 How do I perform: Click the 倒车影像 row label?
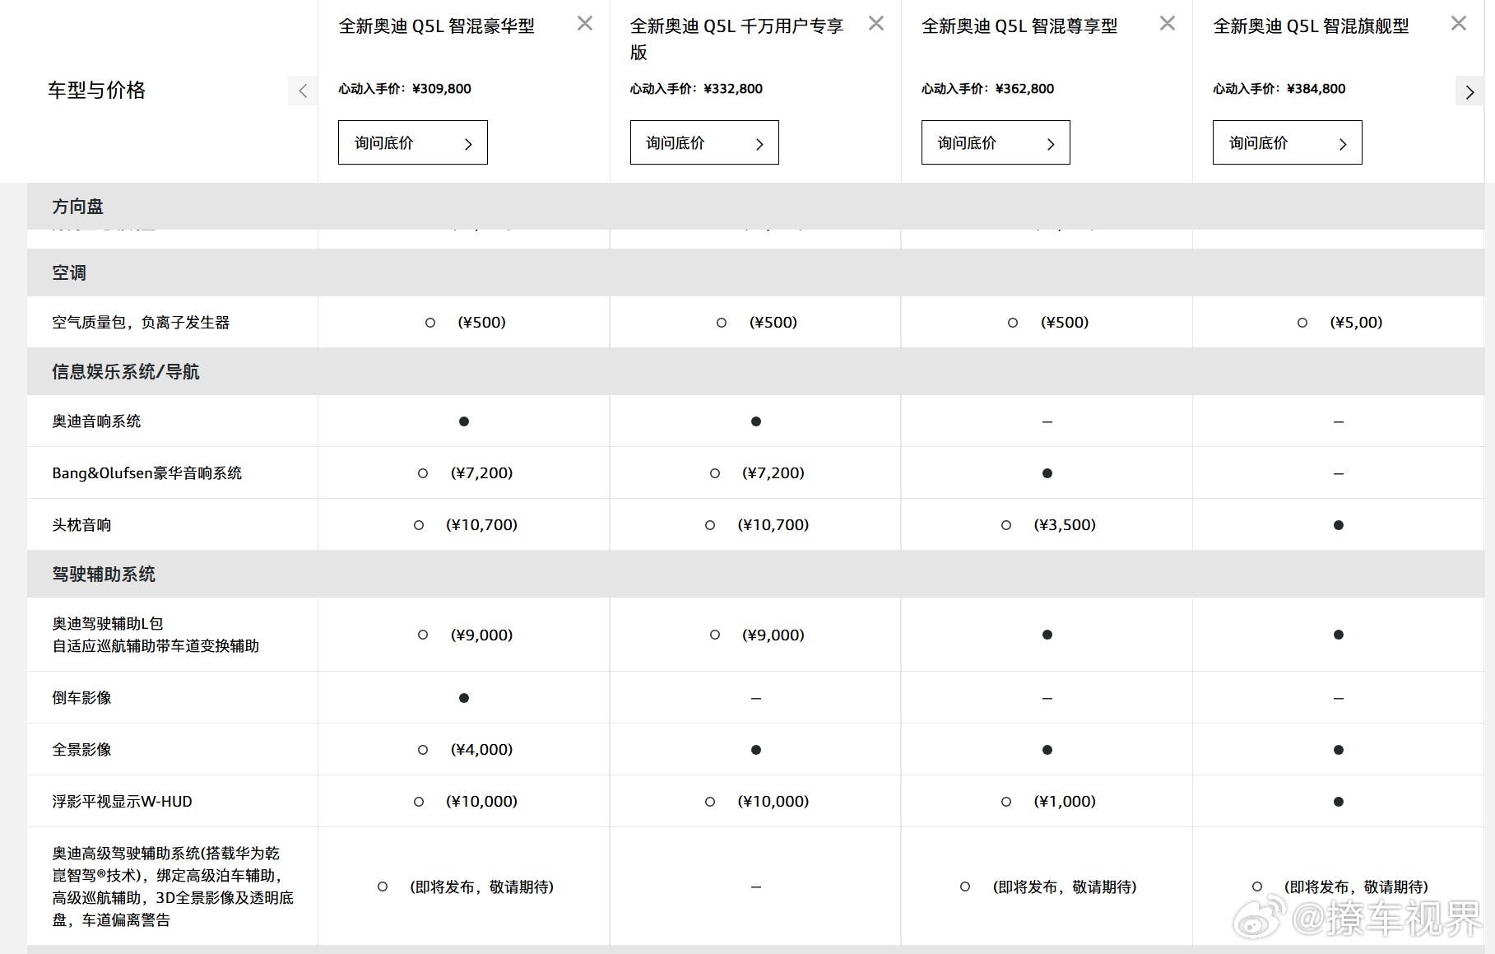[x=81, y=698]
